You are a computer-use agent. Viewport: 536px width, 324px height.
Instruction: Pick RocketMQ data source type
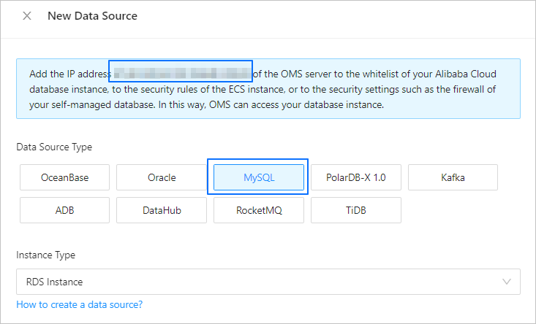point(259,210)
